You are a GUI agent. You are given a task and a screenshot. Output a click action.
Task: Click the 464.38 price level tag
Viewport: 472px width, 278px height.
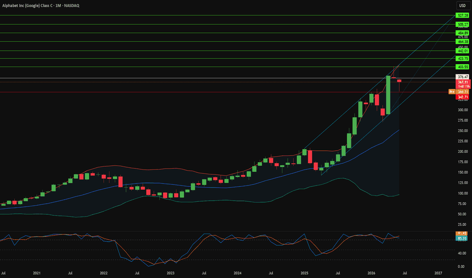(463, 41)
